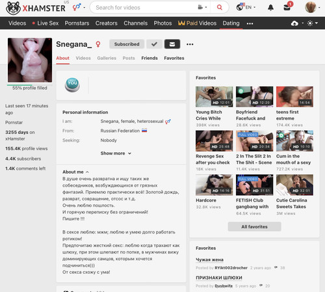Expand Show more in Personal information
325x292 pixels.
[116, 153]
